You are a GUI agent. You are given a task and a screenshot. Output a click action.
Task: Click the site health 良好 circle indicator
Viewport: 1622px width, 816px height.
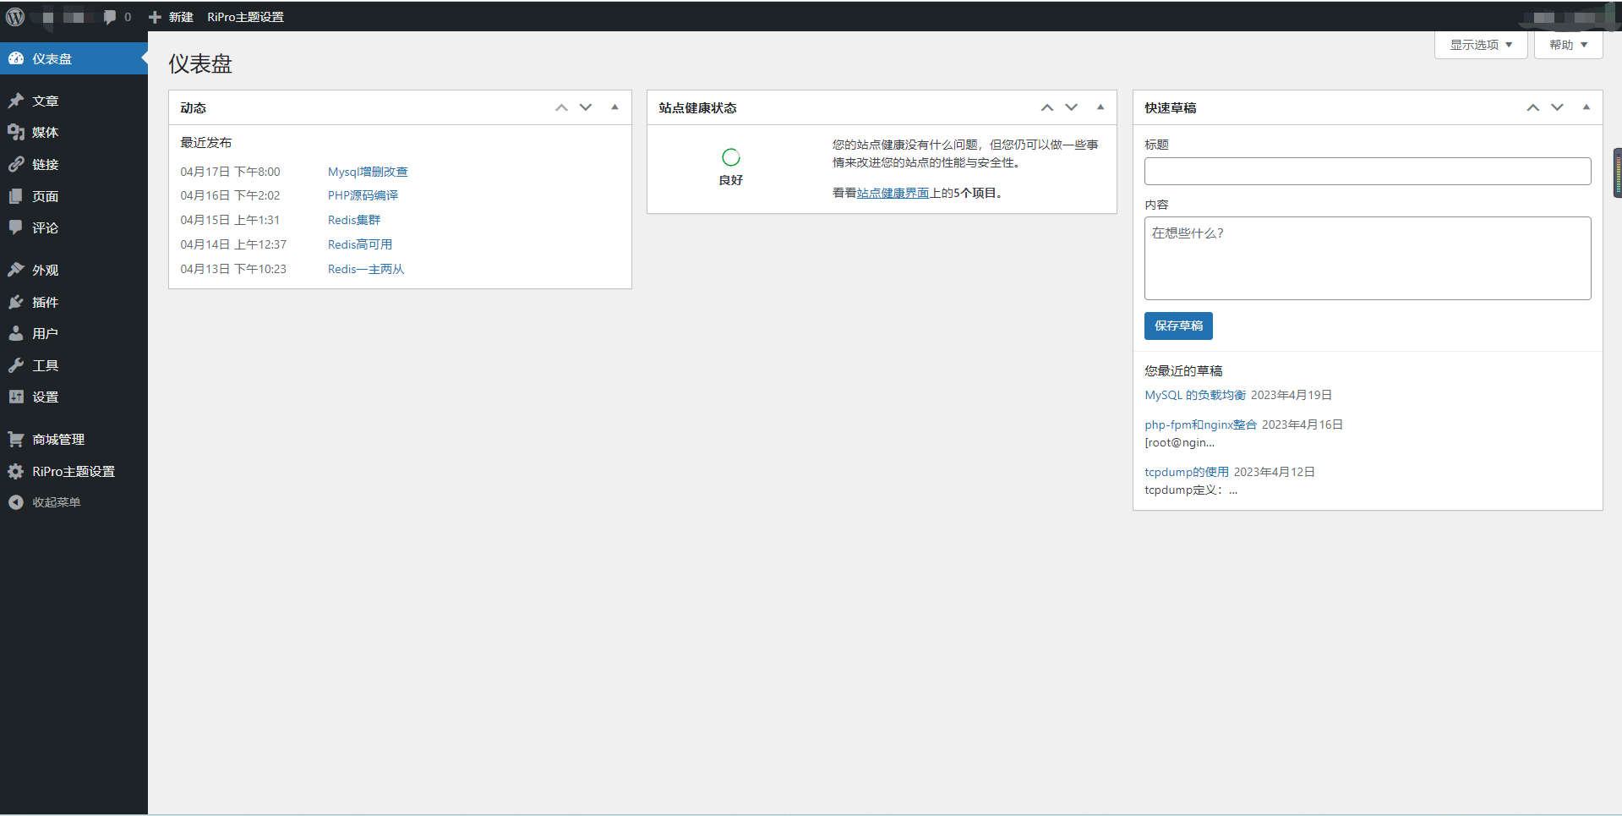(731, 157)
